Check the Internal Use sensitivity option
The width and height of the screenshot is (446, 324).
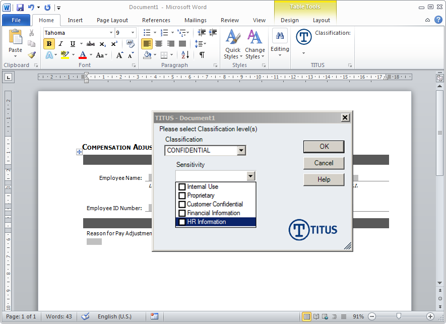point(182,187)
